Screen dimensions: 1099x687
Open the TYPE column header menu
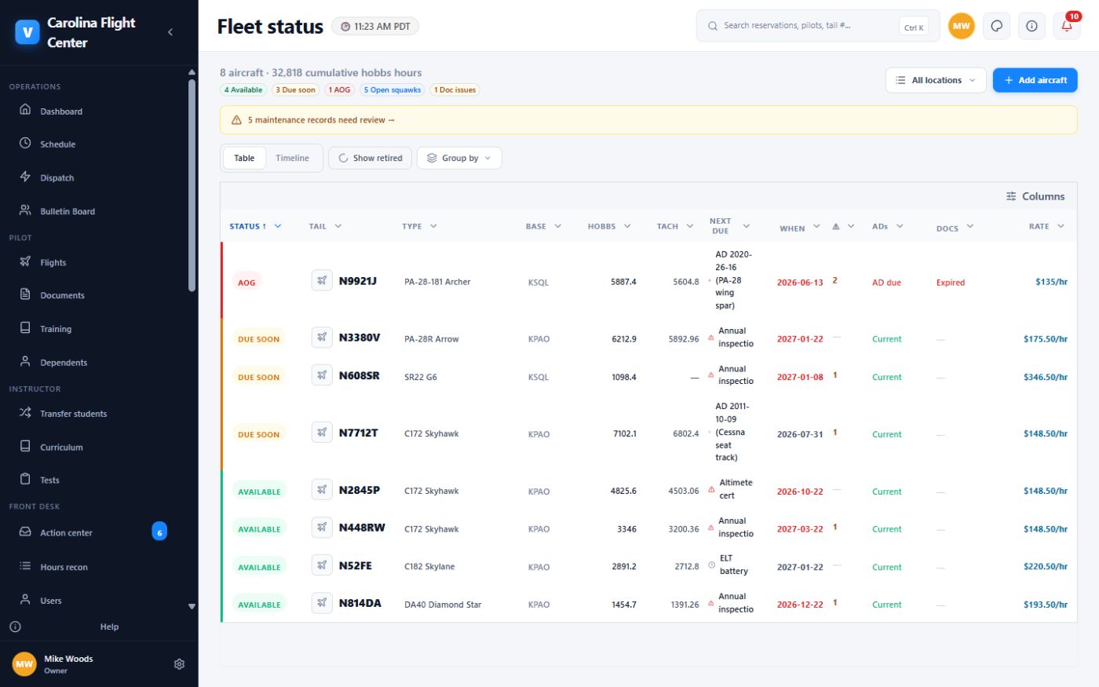coord(433,226)
